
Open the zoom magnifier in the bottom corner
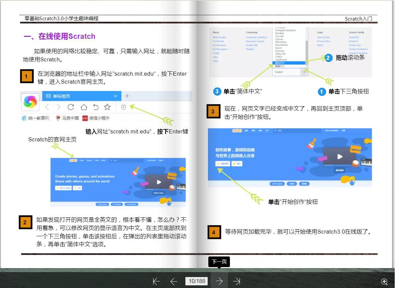pos(384,281)
